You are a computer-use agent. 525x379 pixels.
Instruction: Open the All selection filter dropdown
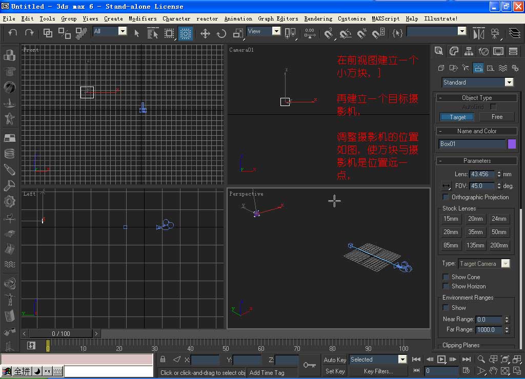click(x=123, y=31)
